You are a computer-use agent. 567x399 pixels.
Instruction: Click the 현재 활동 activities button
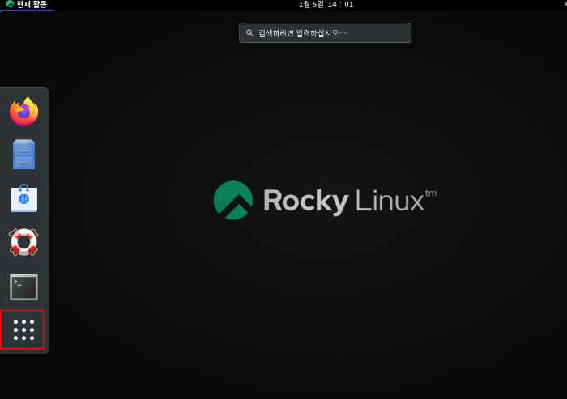pyautogui.click(x=27, y=4)
